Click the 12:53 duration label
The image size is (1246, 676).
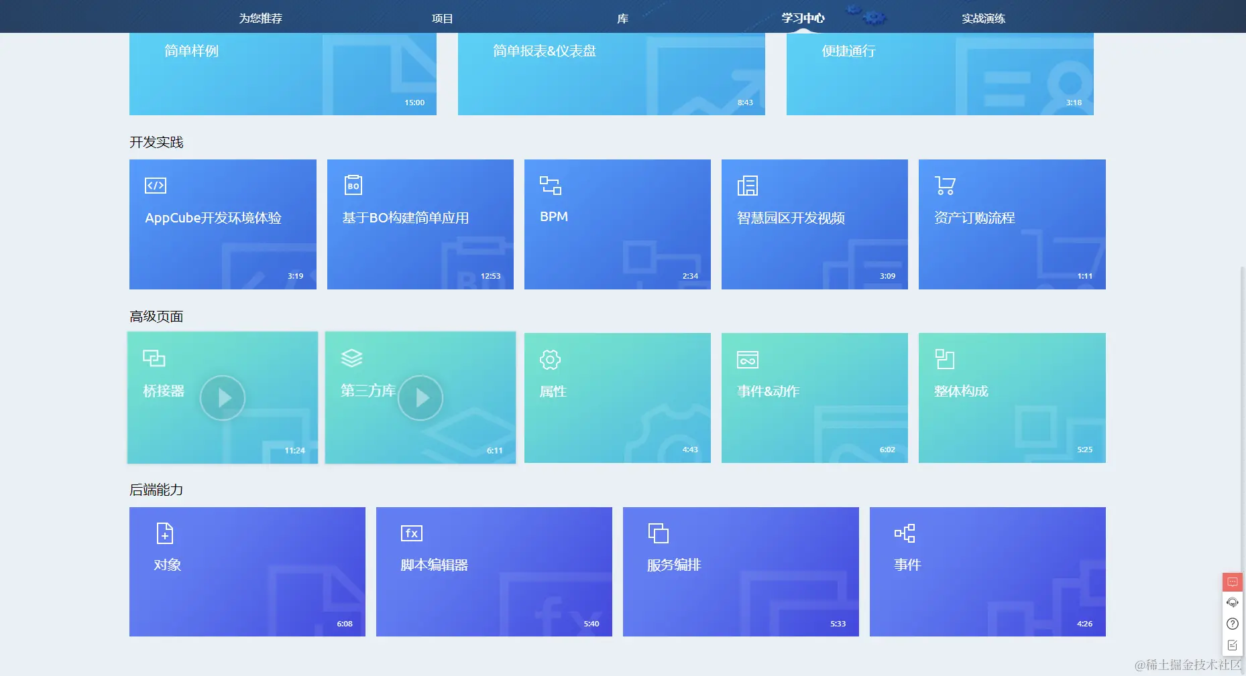click(490, 276)
